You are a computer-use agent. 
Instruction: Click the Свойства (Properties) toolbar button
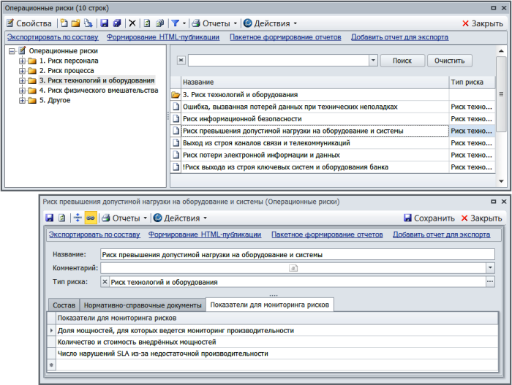click(29, 23)
